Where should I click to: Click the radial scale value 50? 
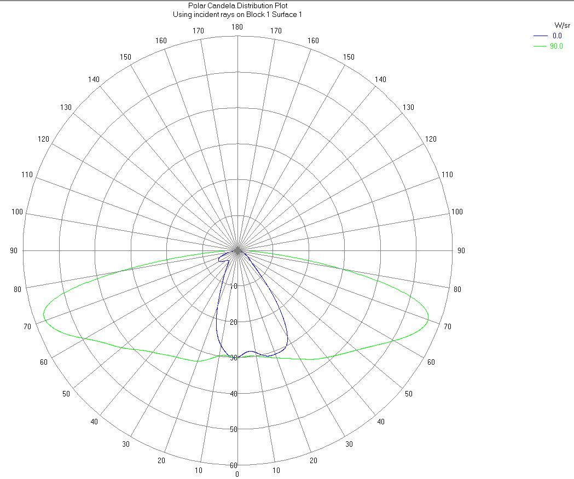tap(234, 429)
